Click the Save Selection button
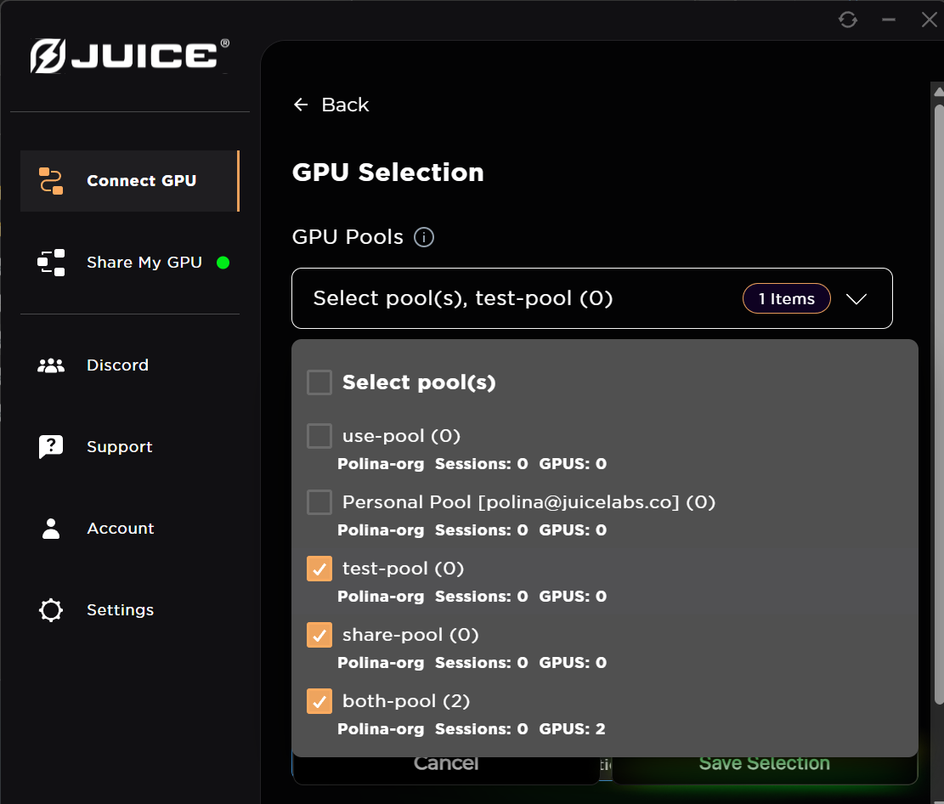The image size is (944, 804). 765,770
